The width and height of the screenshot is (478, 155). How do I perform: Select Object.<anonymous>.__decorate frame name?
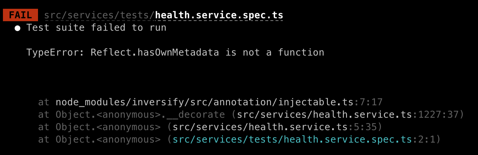click(x=140, y=115)
